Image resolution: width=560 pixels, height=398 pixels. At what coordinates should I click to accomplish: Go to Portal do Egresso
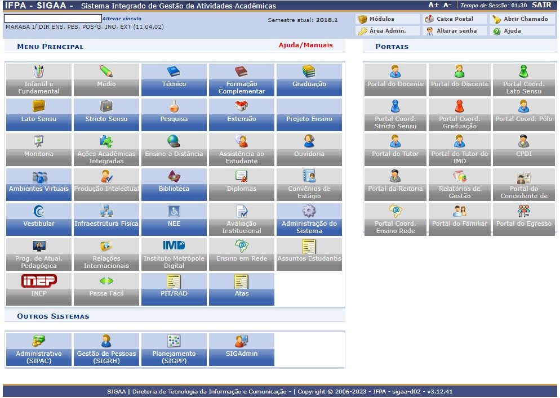click(524, 220)
